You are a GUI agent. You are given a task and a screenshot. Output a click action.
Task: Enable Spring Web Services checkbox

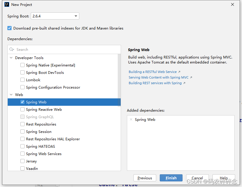(x=22, y=154)
